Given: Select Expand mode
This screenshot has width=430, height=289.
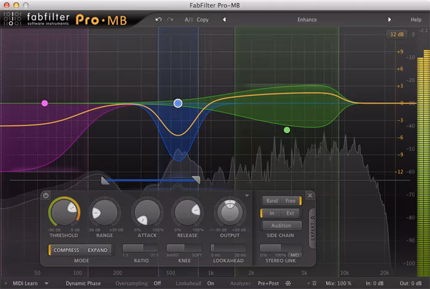Looking at the screenshot, I should 97,250.
